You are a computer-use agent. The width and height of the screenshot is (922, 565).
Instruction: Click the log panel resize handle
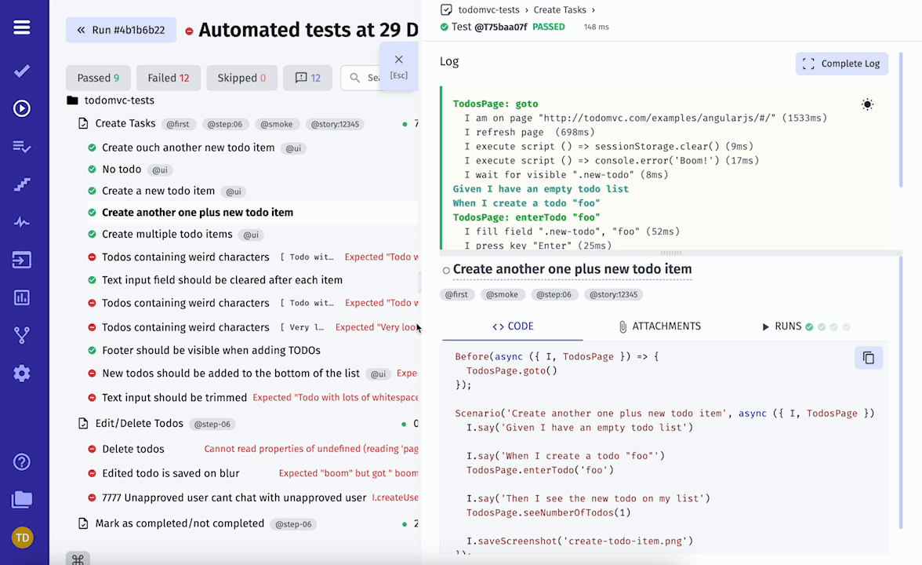[671, 253]
